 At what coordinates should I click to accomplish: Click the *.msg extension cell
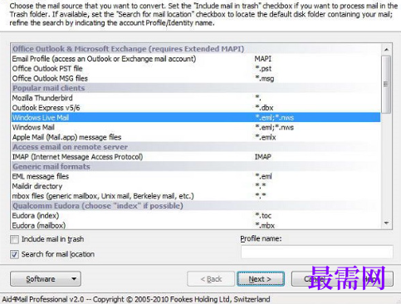pos(264,79)
